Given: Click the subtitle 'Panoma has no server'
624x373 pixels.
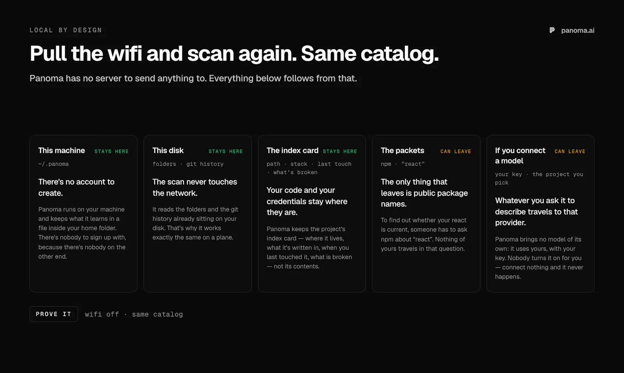Looking at the screenshot, I should click(x=193, y=78).
